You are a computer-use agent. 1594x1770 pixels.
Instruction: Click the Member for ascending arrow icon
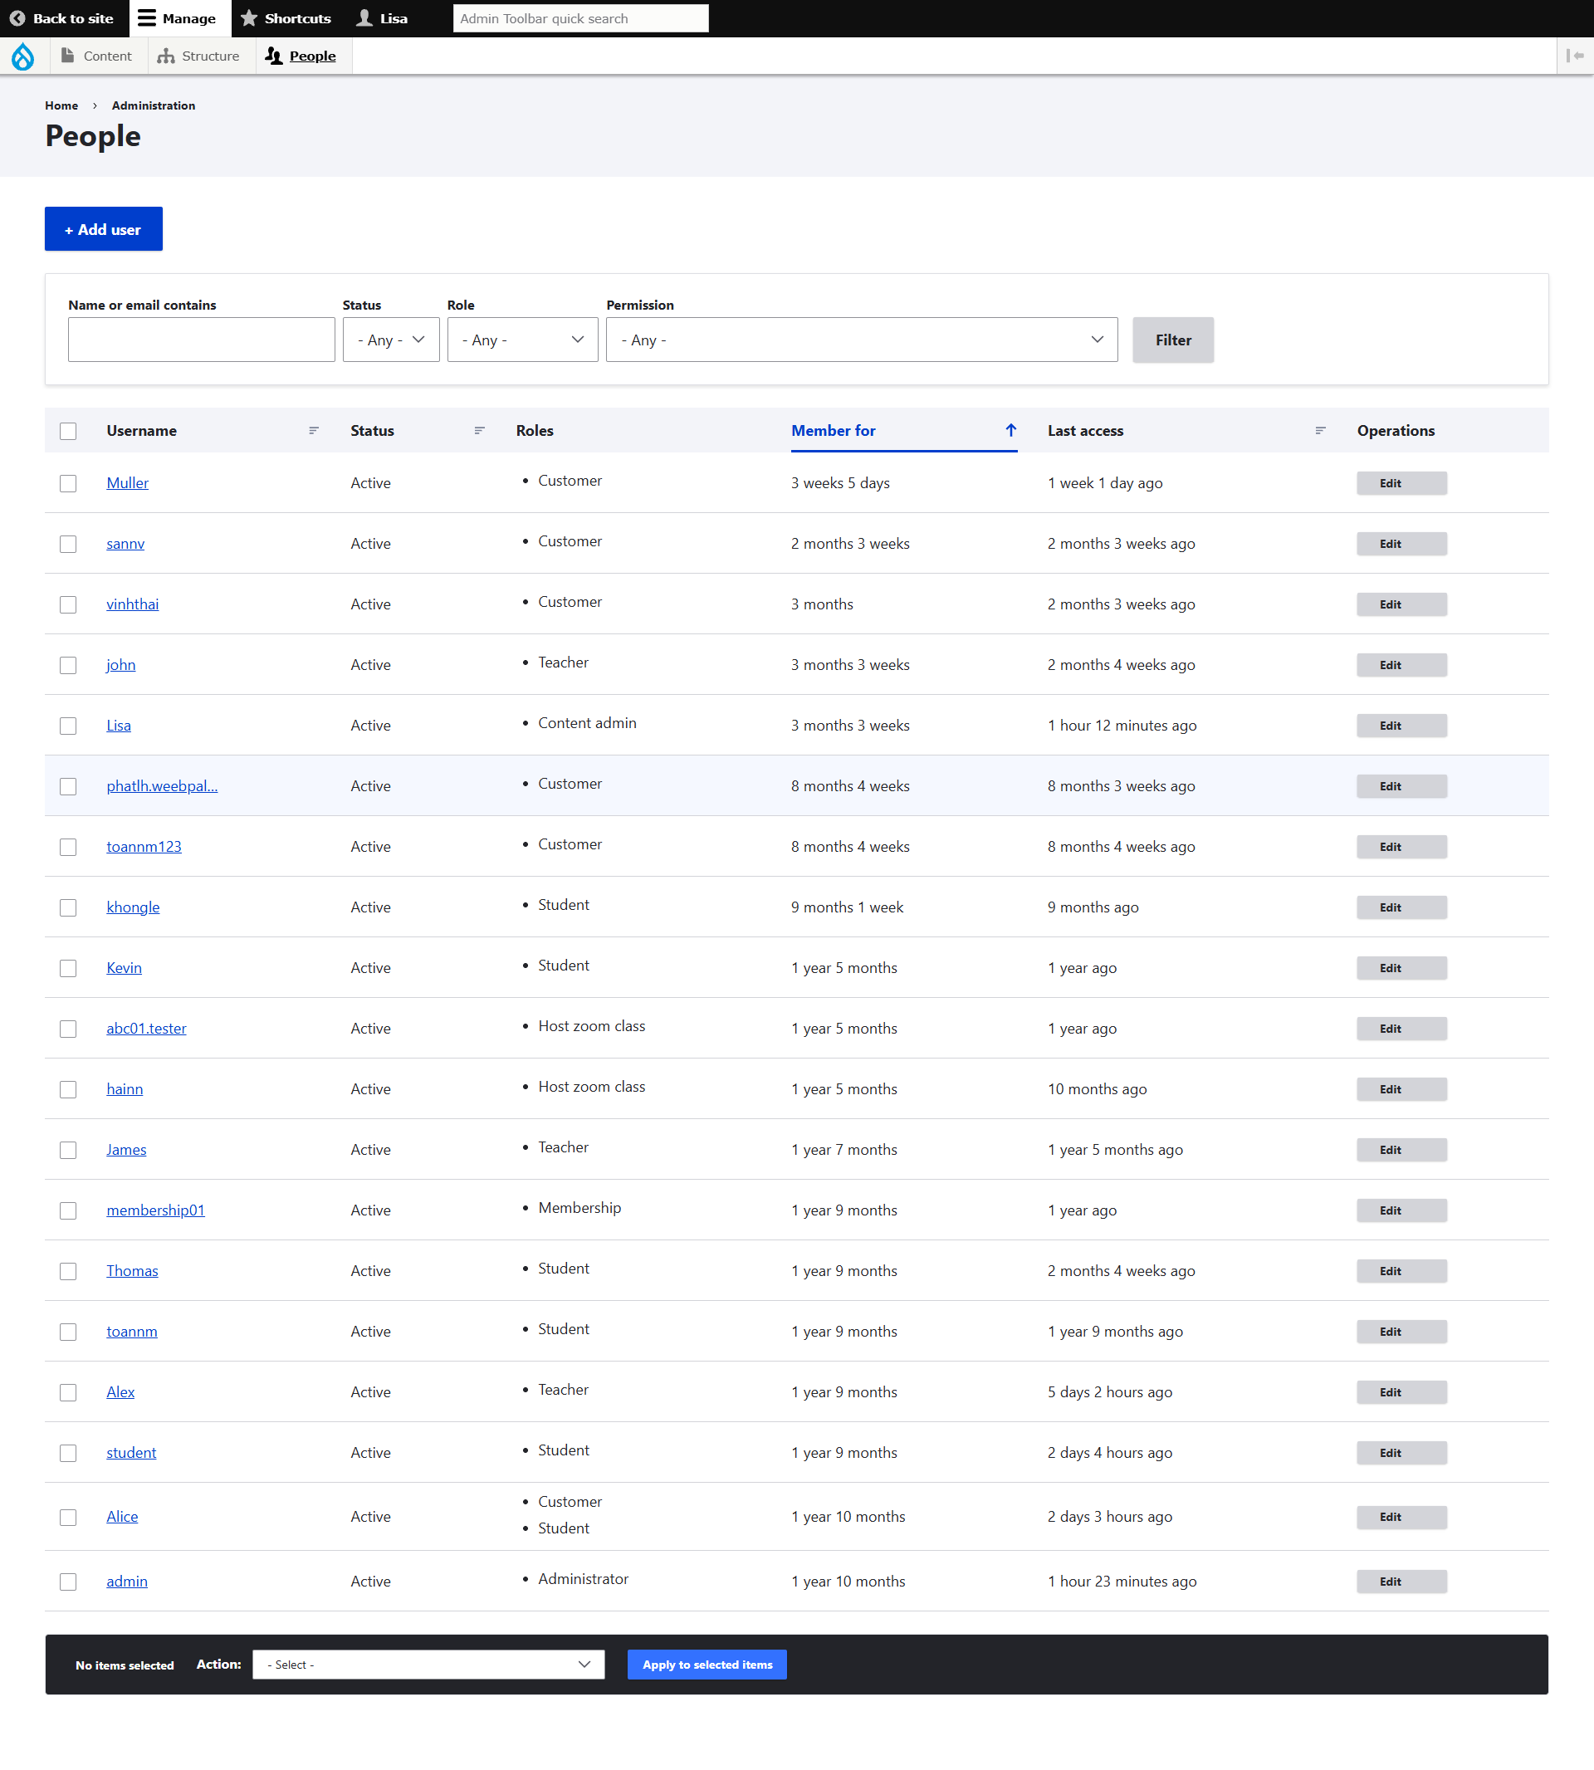pyautogui.click(x=1010, y=430)
